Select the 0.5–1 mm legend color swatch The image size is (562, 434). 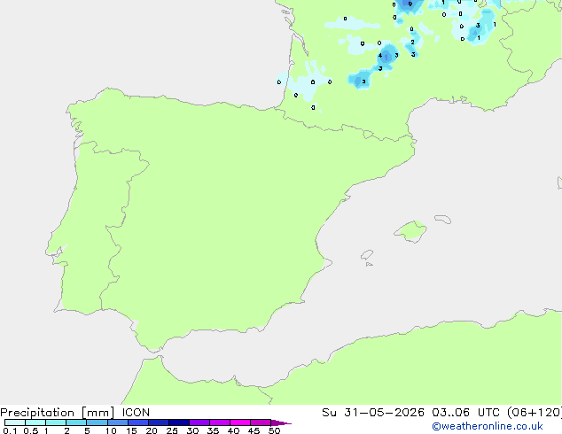35,422
